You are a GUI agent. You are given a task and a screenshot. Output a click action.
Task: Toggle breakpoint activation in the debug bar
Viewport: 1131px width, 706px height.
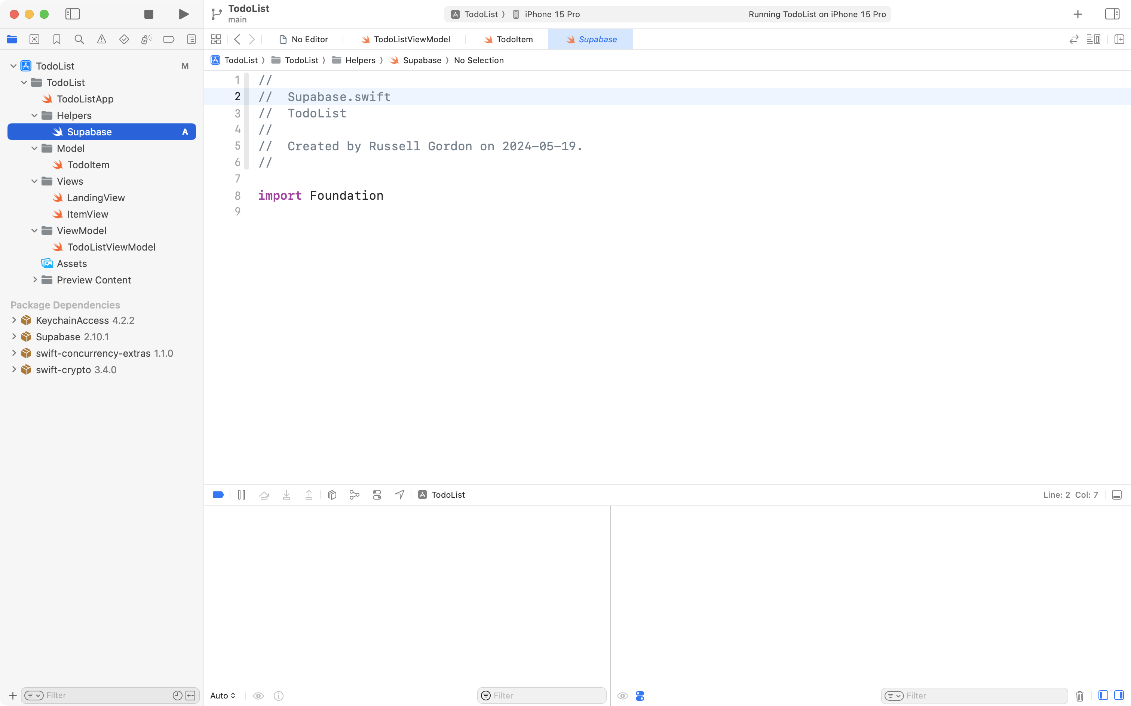click(x=218, y=494)
